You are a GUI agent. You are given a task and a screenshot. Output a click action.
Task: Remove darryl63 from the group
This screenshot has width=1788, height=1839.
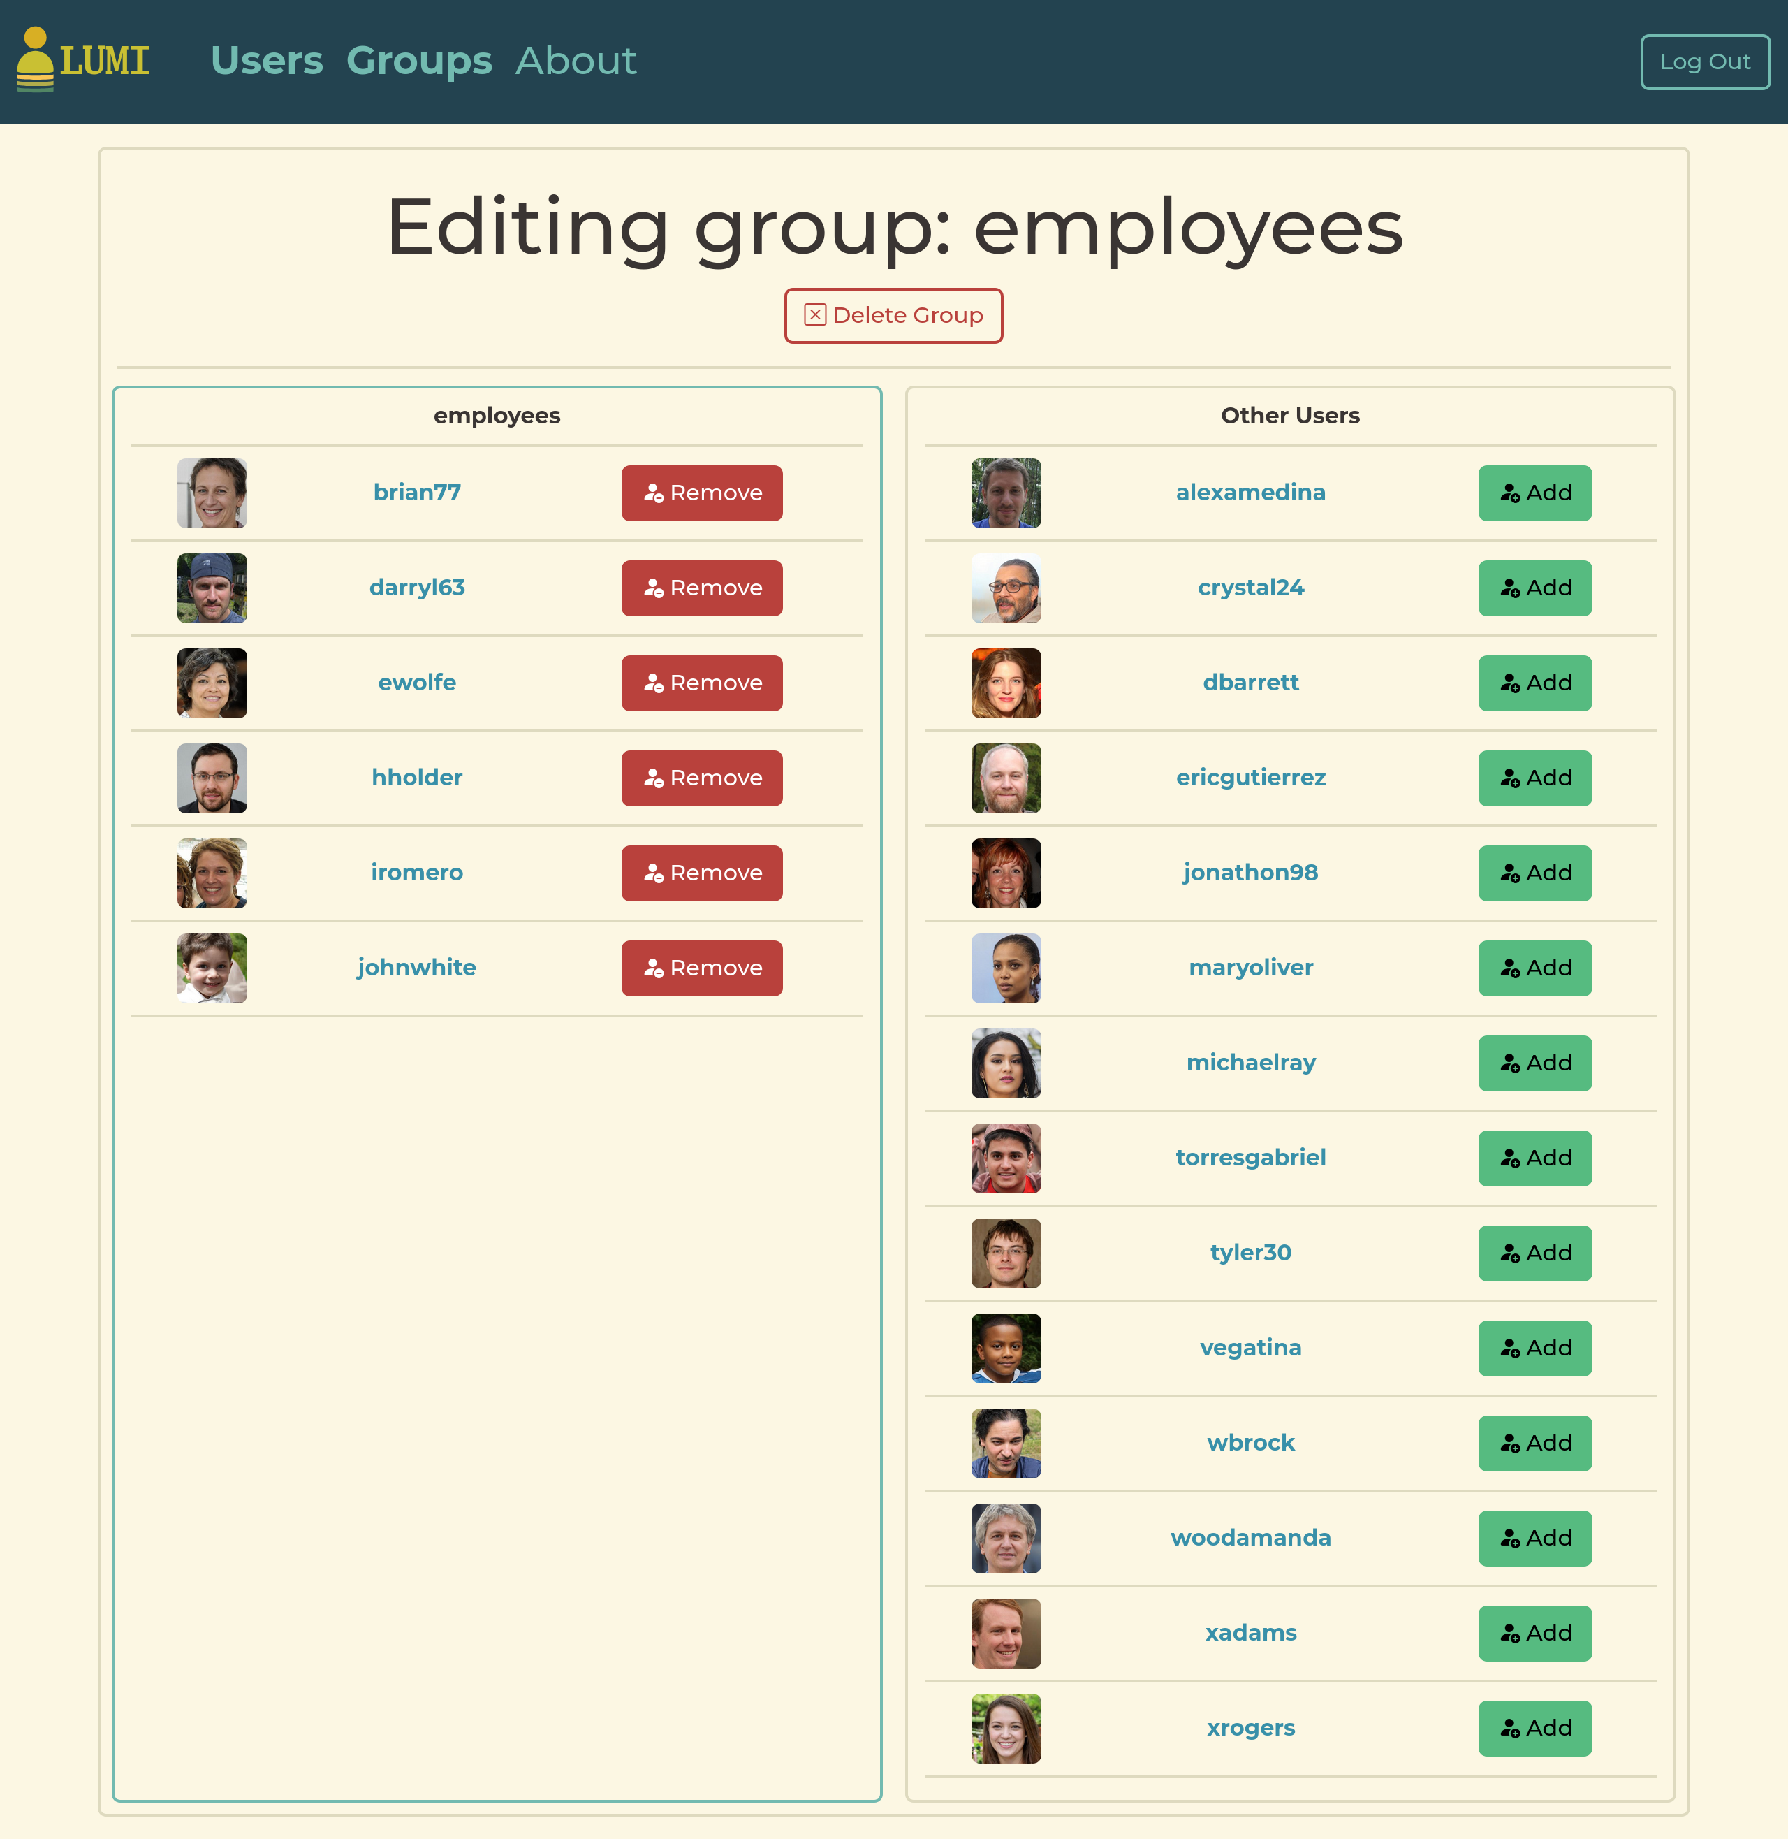pyautogui.click(x=701, y=588)
